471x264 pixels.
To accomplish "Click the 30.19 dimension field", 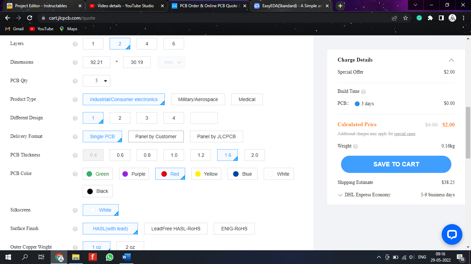I will [137, 62].
